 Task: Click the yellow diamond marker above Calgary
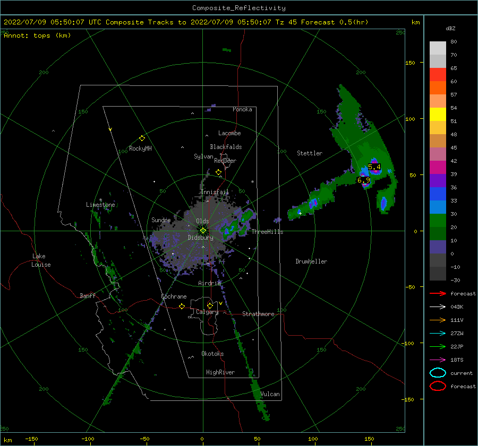pos(210,305)
